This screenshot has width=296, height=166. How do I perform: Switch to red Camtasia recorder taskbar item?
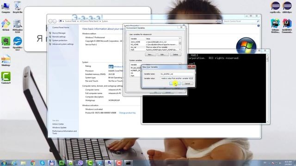[119, 163]
